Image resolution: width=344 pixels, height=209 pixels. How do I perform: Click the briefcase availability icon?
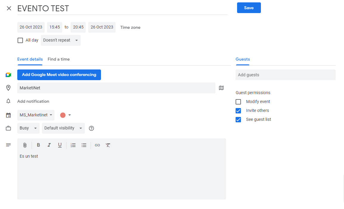pyautogui.click(x=8, y=128)
